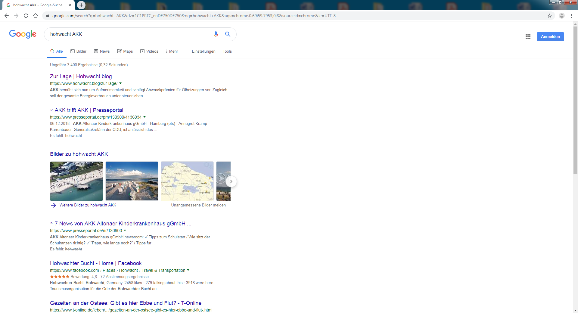The image size is (578, 313).
Task: Click the blue search magnifier icon
Action: point(228,34)
